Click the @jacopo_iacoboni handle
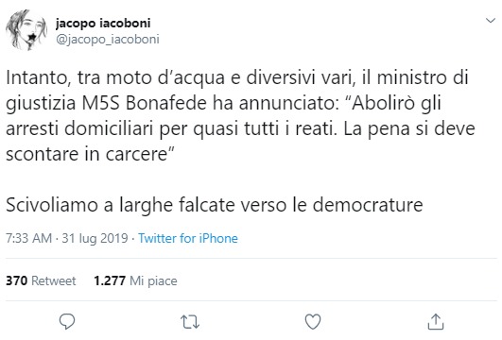This screenshot has height=340, width=502. pos(107,40)
